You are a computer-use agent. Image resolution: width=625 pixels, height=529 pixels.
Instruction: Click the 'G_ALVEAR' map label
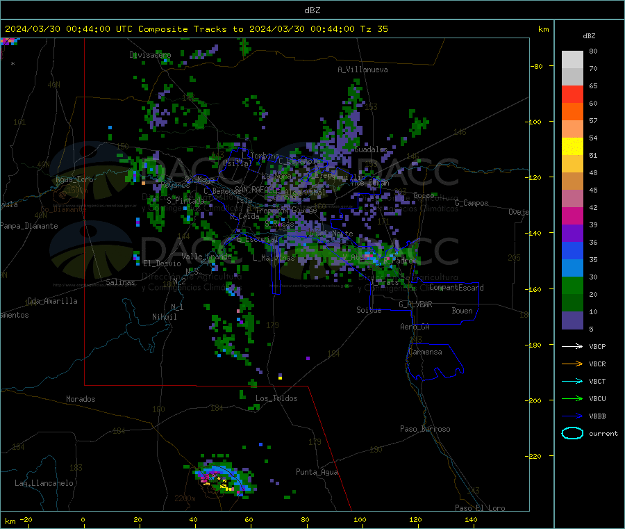pos(415,304)
